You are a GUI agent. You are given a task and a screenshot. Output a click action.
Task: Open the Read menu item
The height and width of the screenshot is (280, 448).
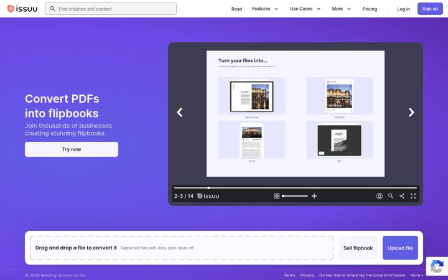point(236,9)
